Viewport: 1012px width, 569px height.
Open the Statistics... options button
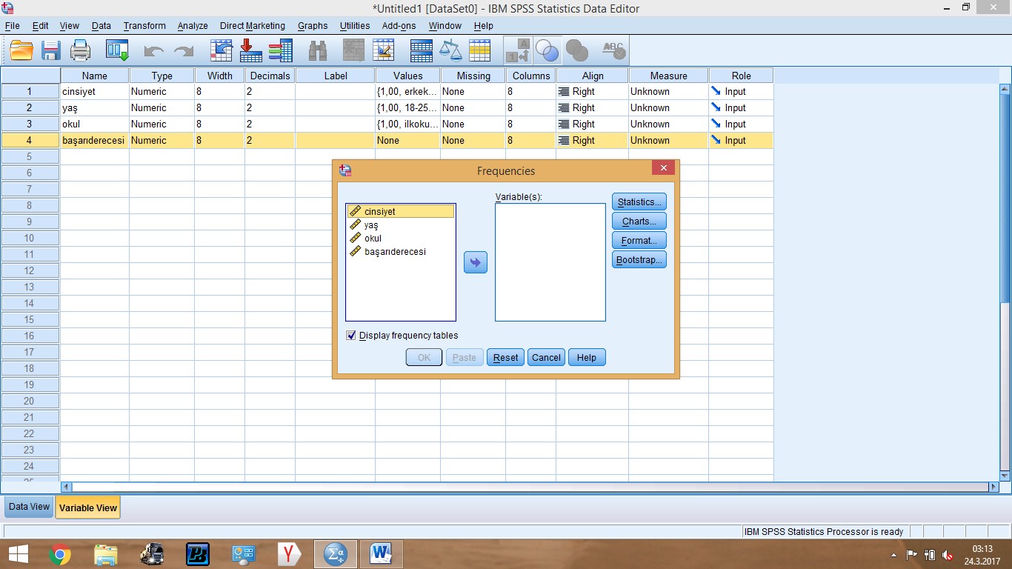(639, 202)
